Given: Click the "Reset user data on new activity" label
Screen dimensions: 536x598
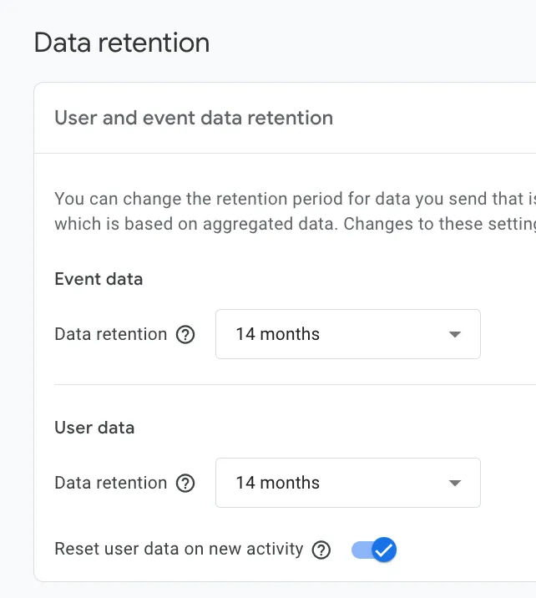Looking at the screenshot, I should pyautogui.click(x=179, y=549).
